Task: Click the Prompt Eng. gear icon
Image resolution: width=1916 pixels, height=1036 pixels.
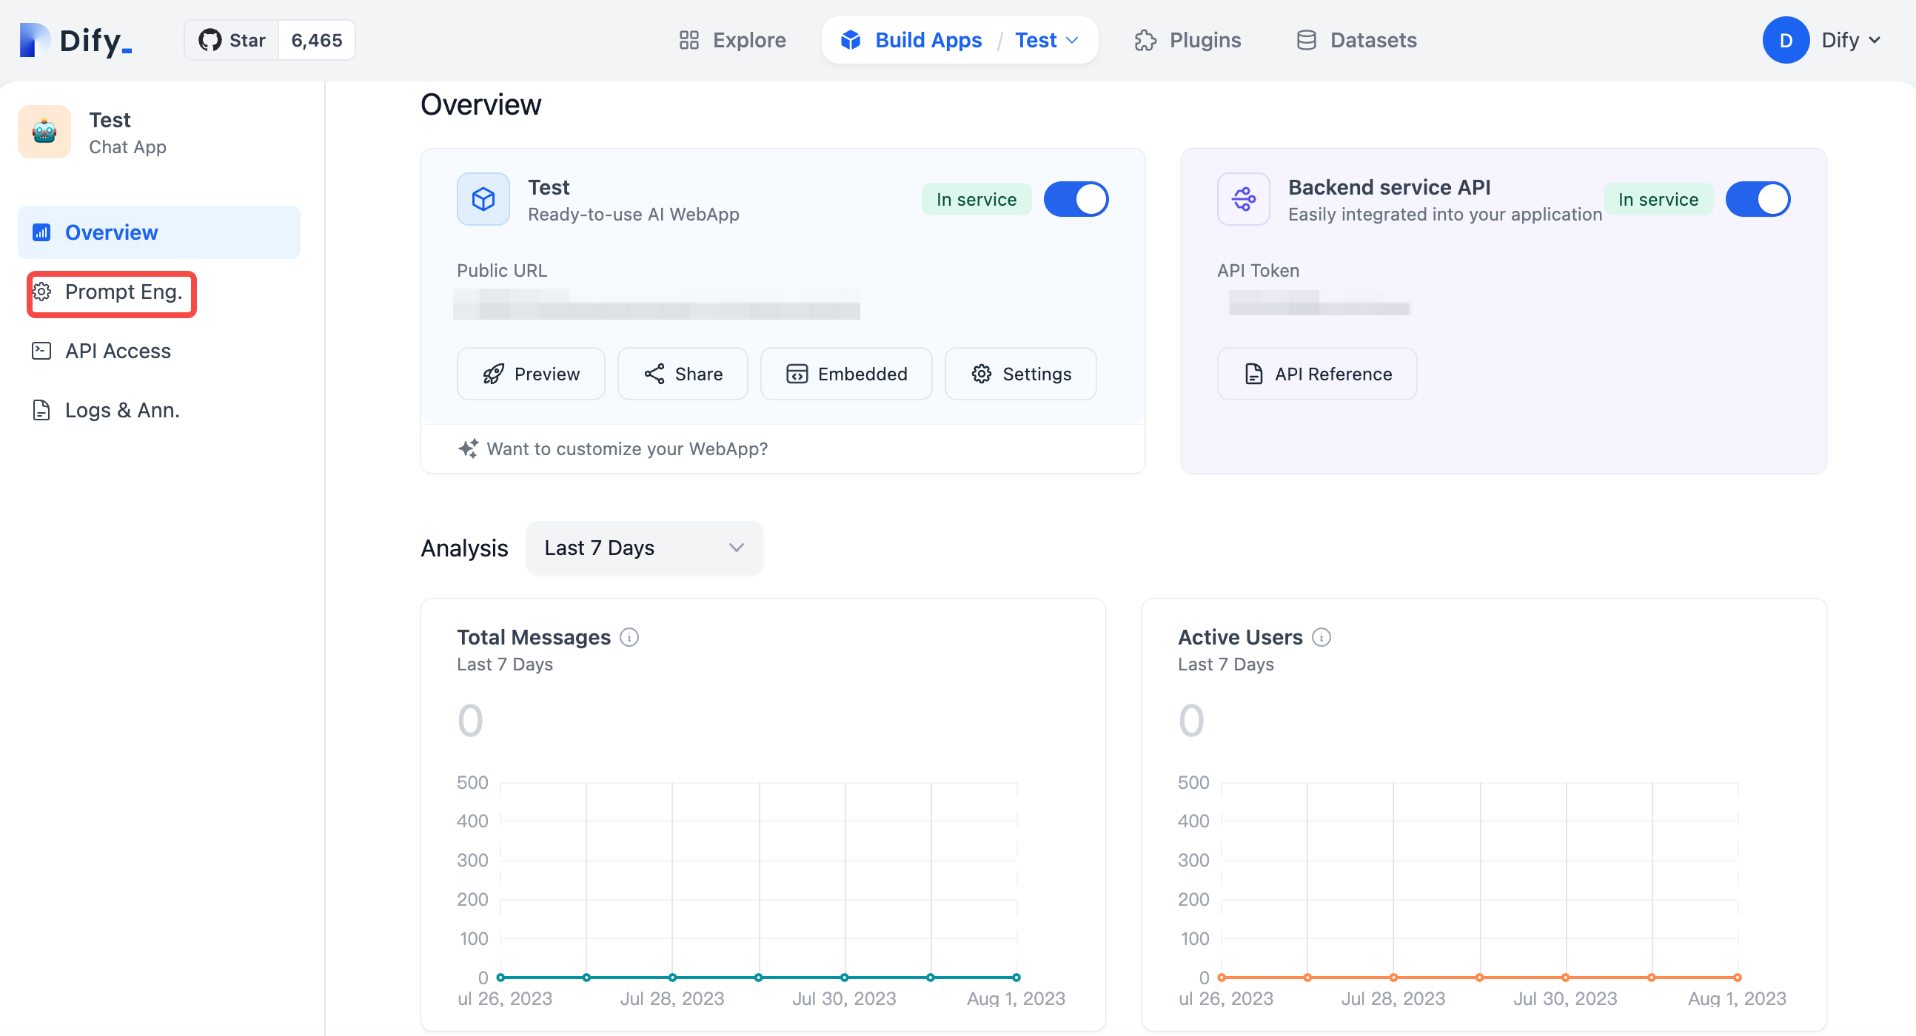Action: click(x=42, y=292)
